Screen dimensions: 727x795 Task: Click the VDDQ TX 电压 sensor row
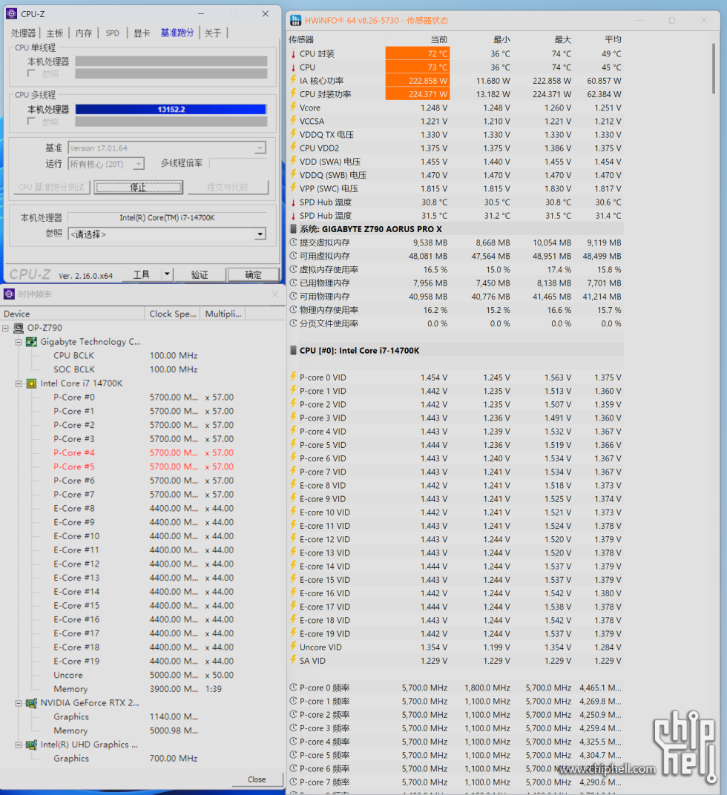tap(455, 134)
